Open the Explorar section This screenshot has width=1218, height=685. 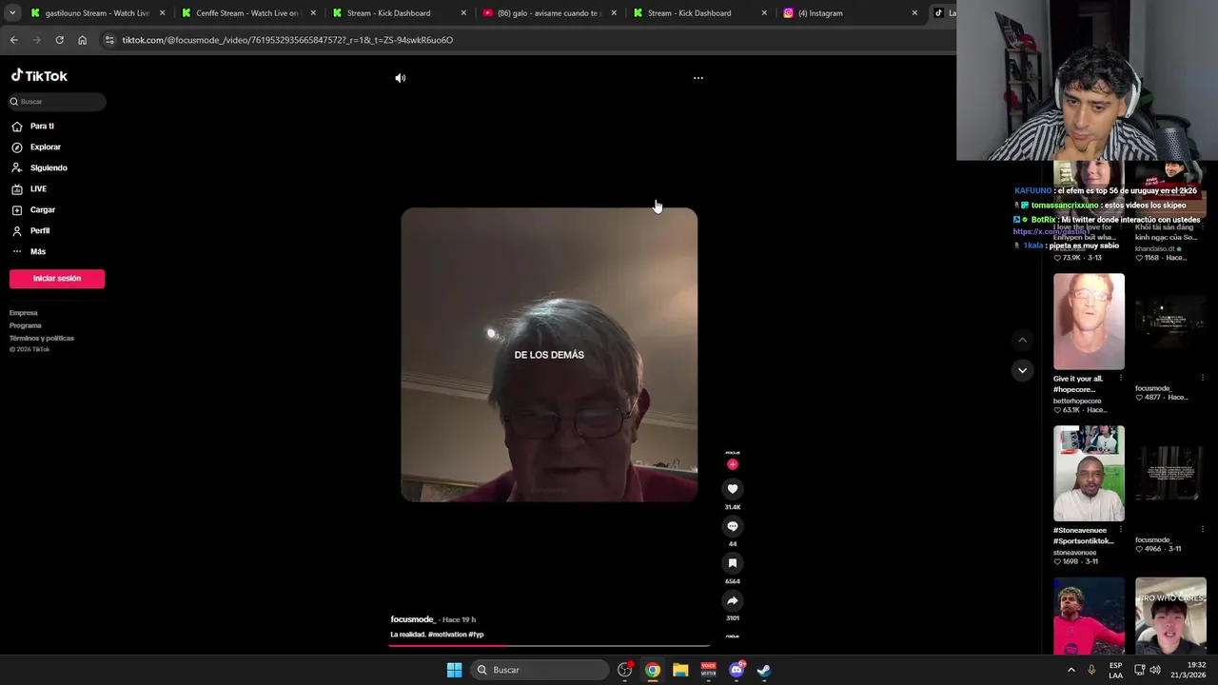[x=45, y=147]
